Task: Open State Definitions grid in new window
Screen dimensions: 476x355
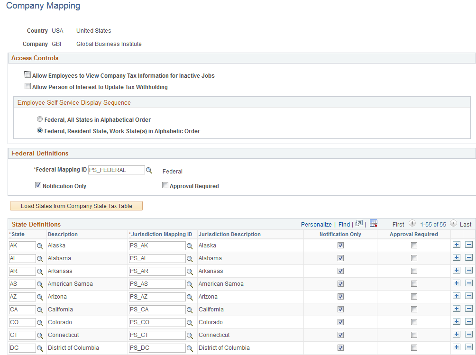Action: click(359, 223)
